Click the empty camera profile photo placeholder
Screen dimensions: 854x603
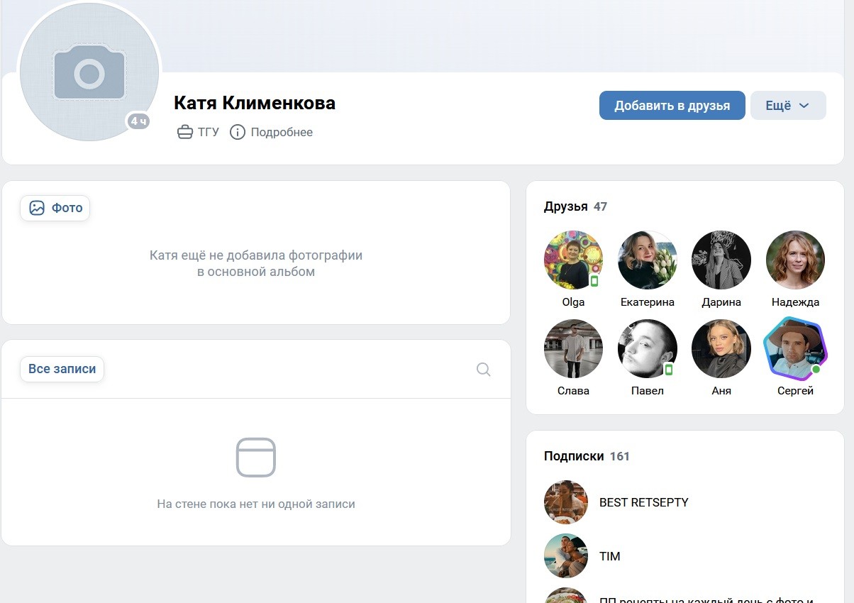[x=89, y=72]
